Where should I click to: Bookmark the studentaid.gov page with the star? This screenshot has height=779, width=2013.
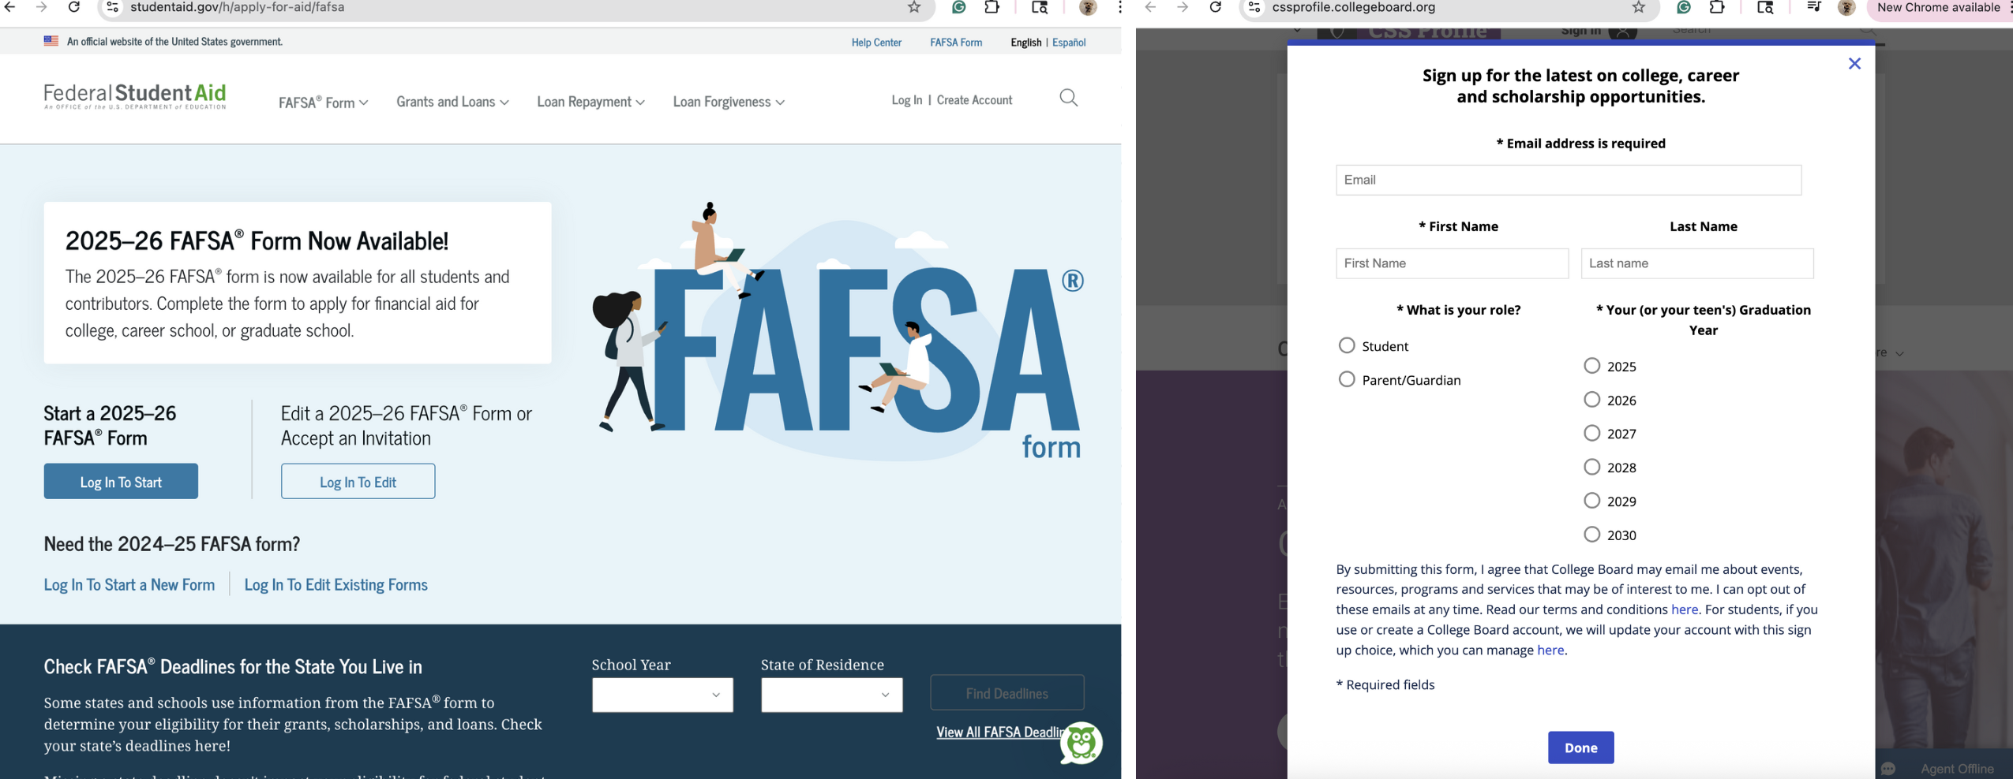click(913, 7)
